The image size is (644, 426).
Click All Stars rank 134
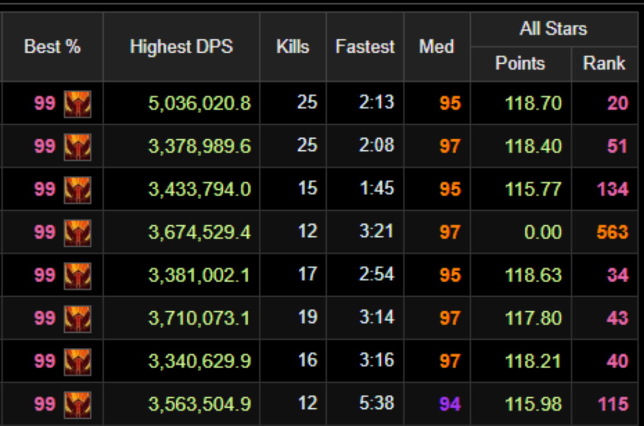point(612,189)
